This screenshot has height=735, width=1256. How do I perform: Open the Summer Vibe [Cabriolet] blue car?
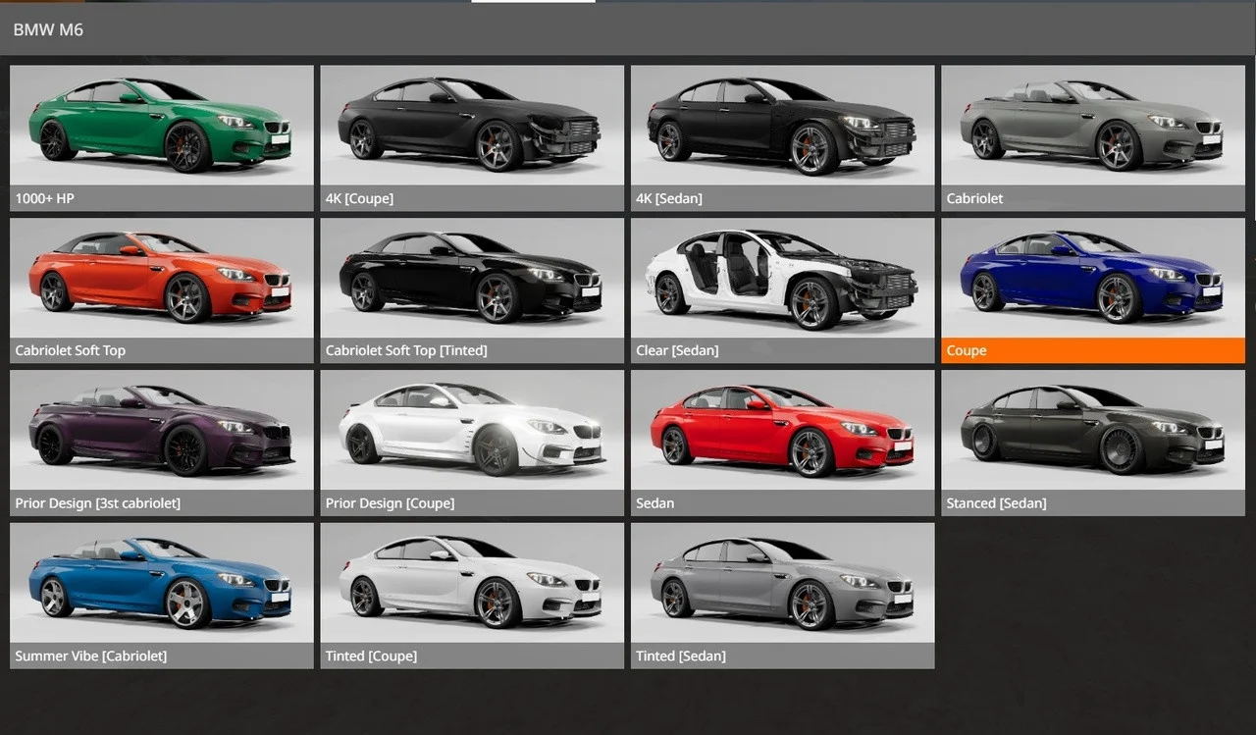click(161, 582)
